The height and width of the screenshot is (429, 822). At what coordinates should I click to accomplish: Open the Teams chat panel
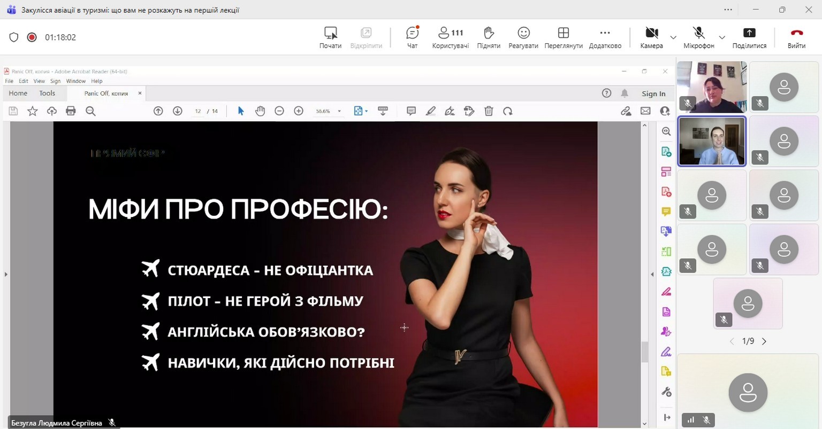point(412,37)
